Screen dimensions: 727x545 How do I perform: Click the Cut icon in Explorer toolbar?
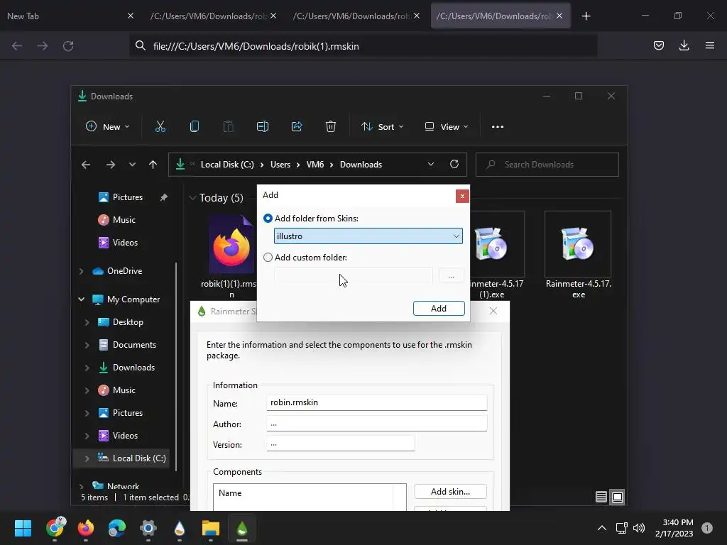click(x=160, y=126)
